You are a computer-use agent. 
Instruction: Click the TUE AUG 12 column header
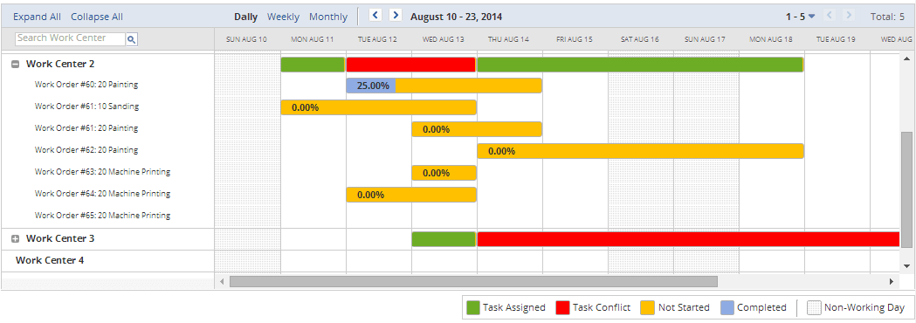[x=379, y=39]
